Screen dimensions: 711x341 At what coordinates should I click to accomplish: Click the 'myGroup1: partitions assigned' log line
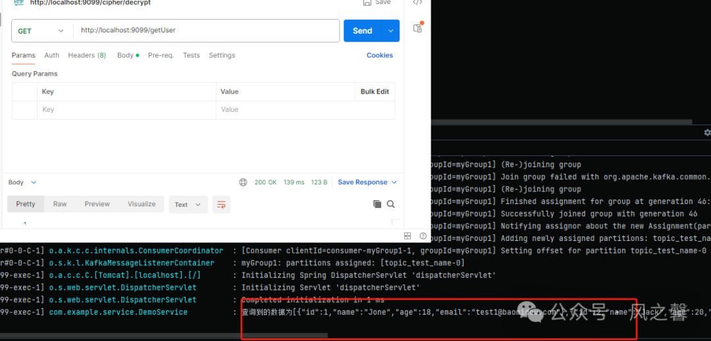[353, 263]
